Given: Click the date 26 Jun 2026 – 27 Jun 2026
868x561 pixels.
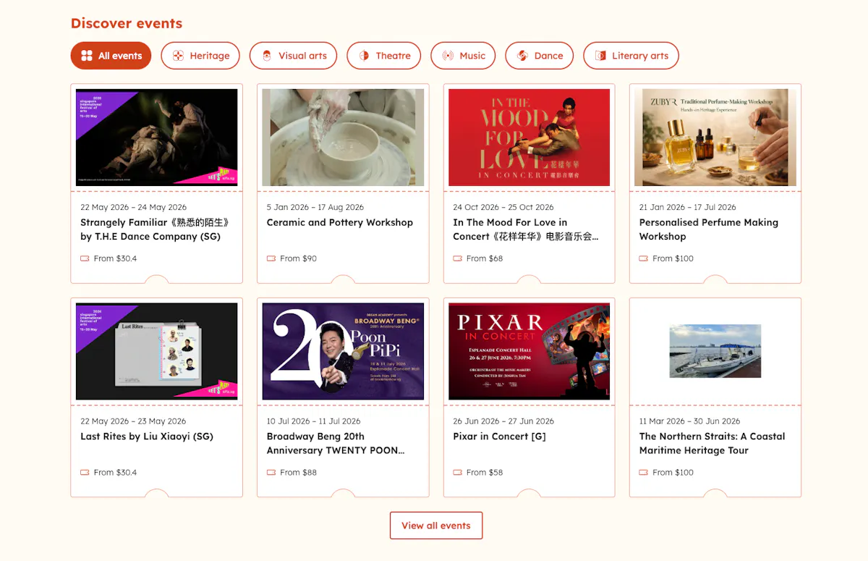Looking at the screenshot, I should coord(503,421).
